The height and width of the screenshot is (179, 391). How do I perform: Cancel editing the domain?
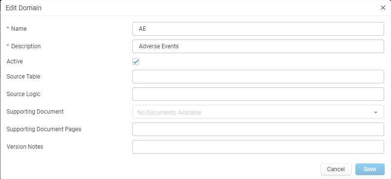336,169
